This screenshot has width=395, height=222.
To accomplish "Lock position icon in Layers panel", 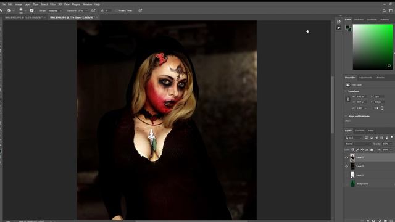I will [x=362, y=150].
